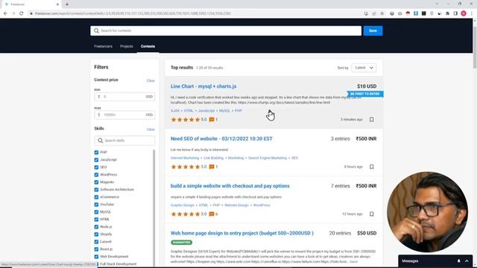The height and width of the screenshot is (268, 477).
Task: Click the more link in Web home page description
Action: [353, 261]
